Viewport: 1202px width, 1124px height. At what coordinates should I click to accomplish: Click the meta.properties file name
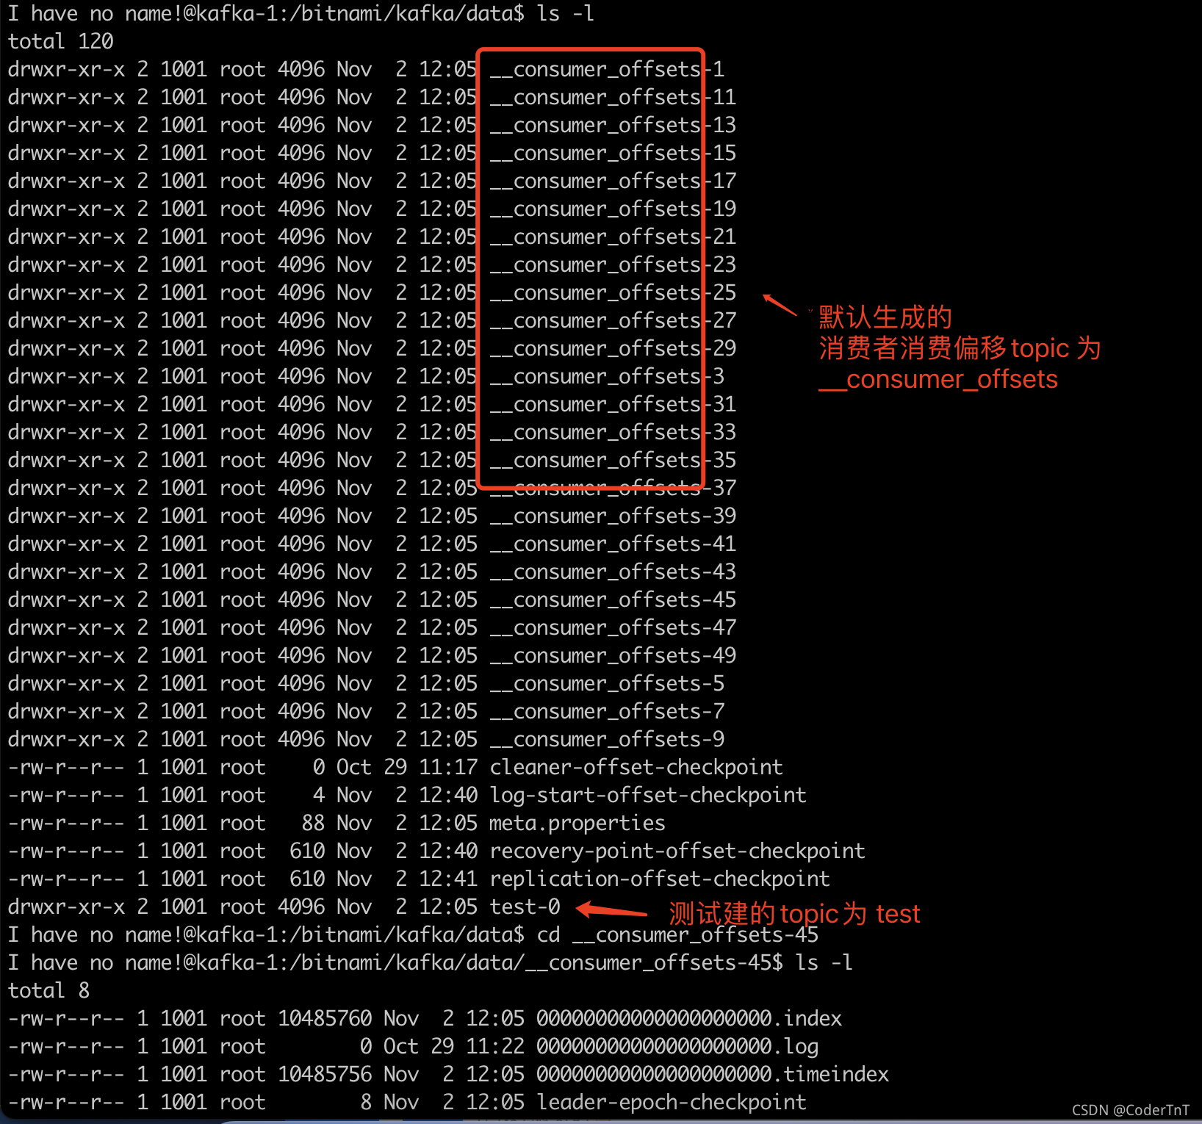pos(577,823)
